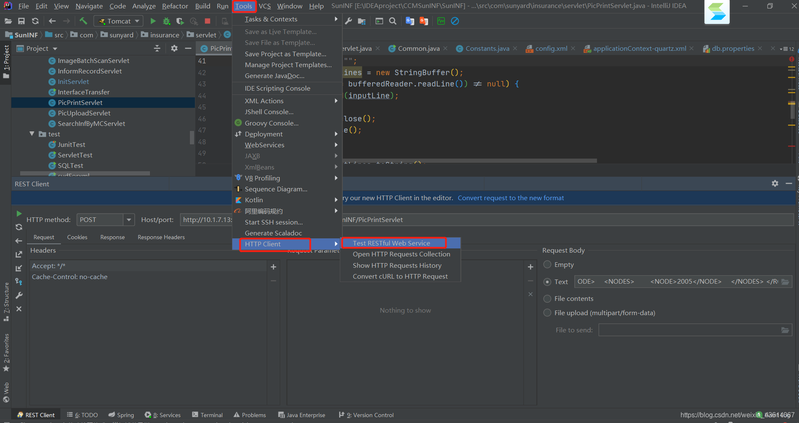Click the Project Structure icon
Viewport: 799px width, 423px height.
362,21
